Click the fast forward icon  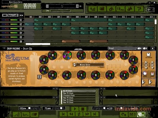click(x=87, y=114)
